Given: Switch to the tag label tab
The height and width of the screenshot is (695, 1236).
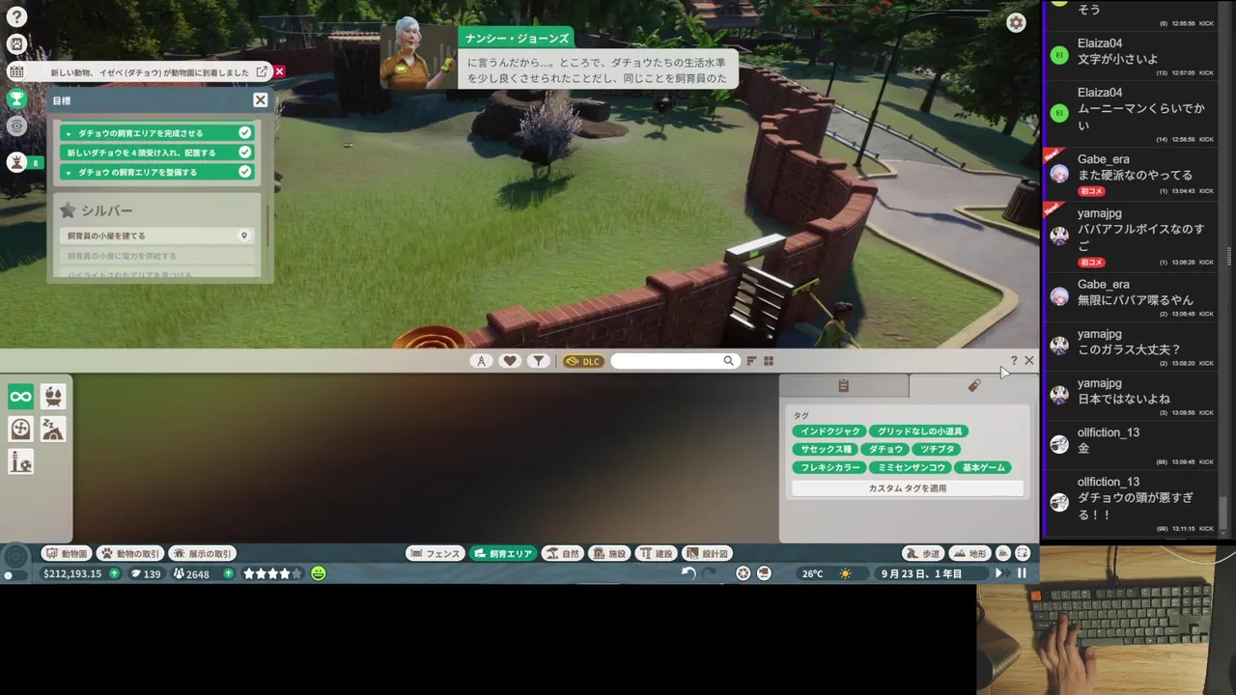Looking at the screenshot, I should (973, 386).
